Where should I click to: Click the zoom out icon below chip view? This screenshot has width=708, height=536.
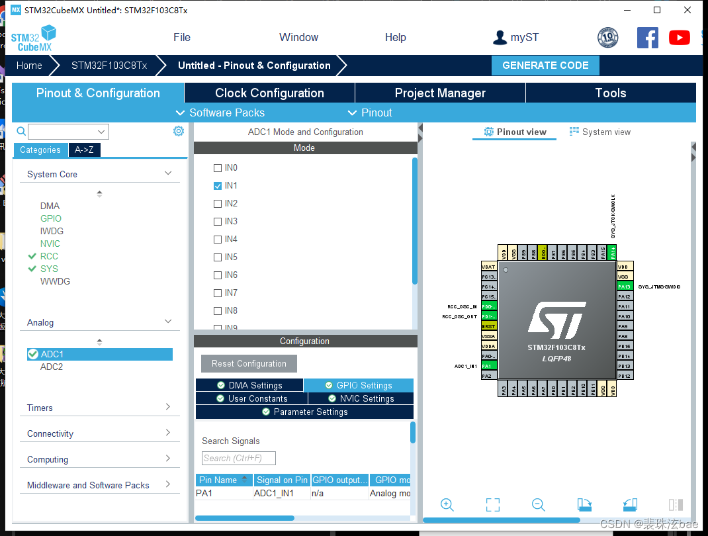tap(538, 504)
